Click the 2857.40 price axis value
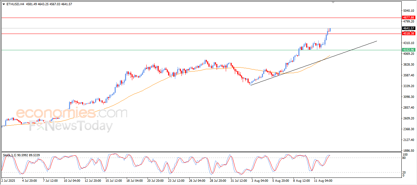Screen dimensions: 417x185 coord(409,108)
